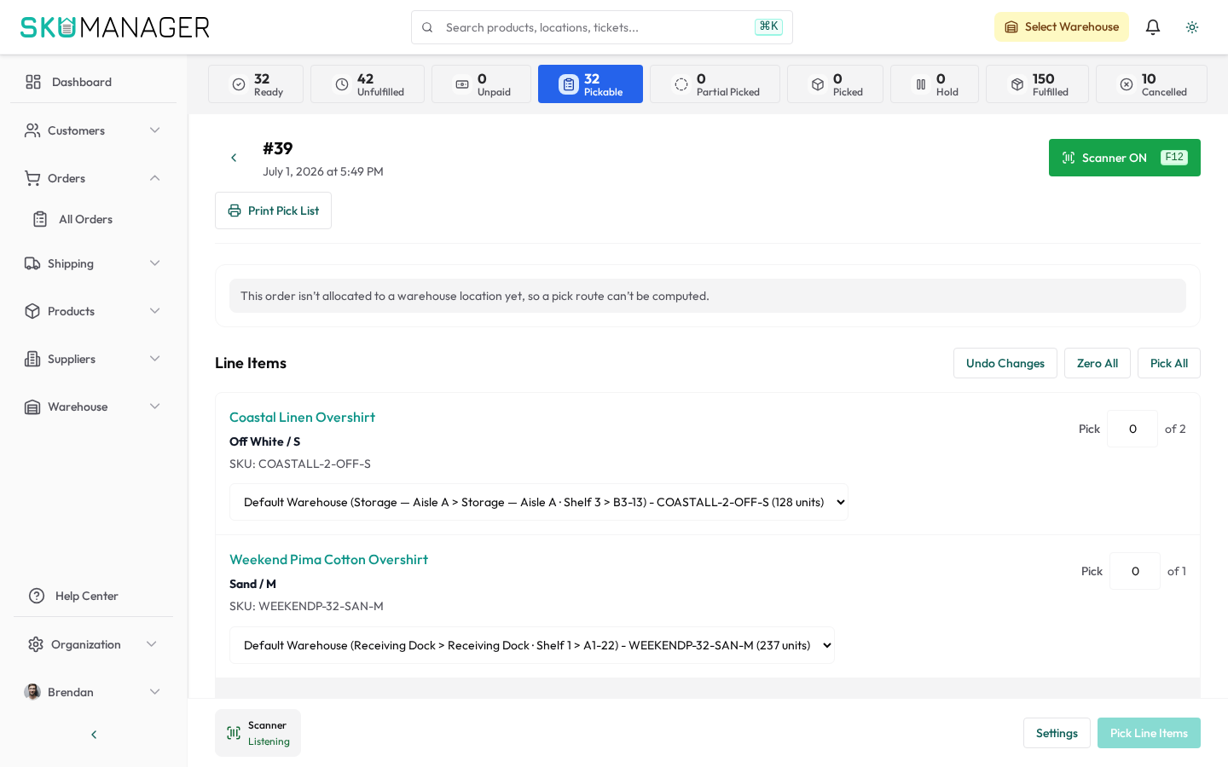The width and height of the screenshot is (1228, 767).
Task: Open the Weekend Pima Cotton Overshirt link
Action: (x=328, y=559)
